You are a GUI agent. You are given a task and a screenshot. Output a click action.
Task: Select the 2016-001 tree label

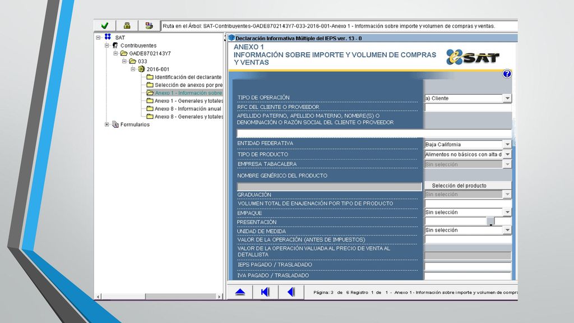pyautogui.click(x=158, y=69)
